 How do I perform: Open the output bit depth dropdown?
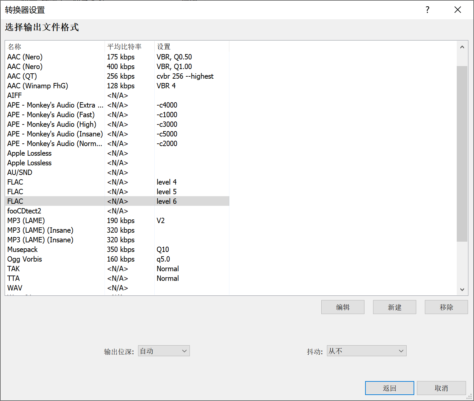click(164, 351)
